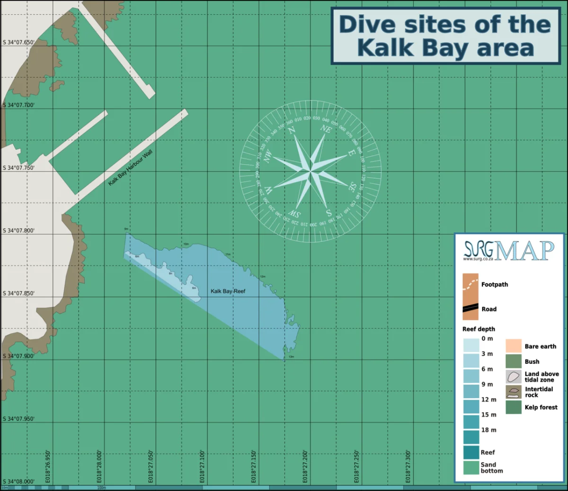
Task: Click the map title 'Dive sites of the Kalk Bay area'
Action: [x=444, y=36]
